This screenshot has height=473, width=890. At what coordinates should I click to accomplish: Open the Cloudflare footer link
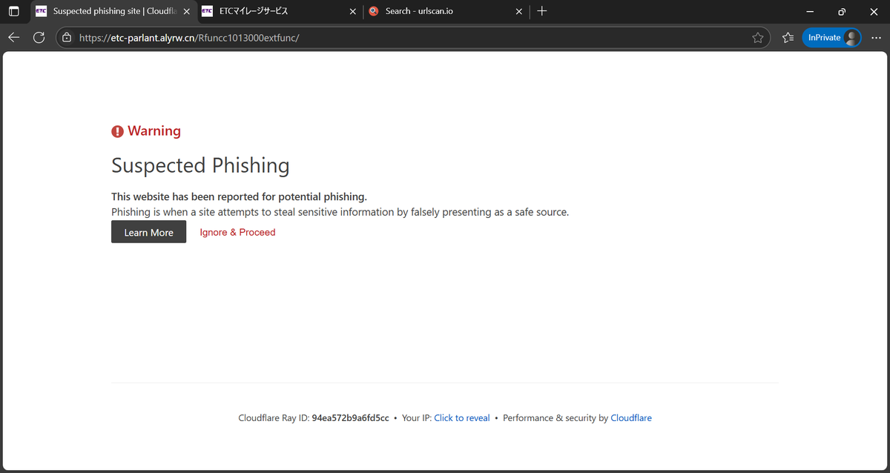pos(630,418)
